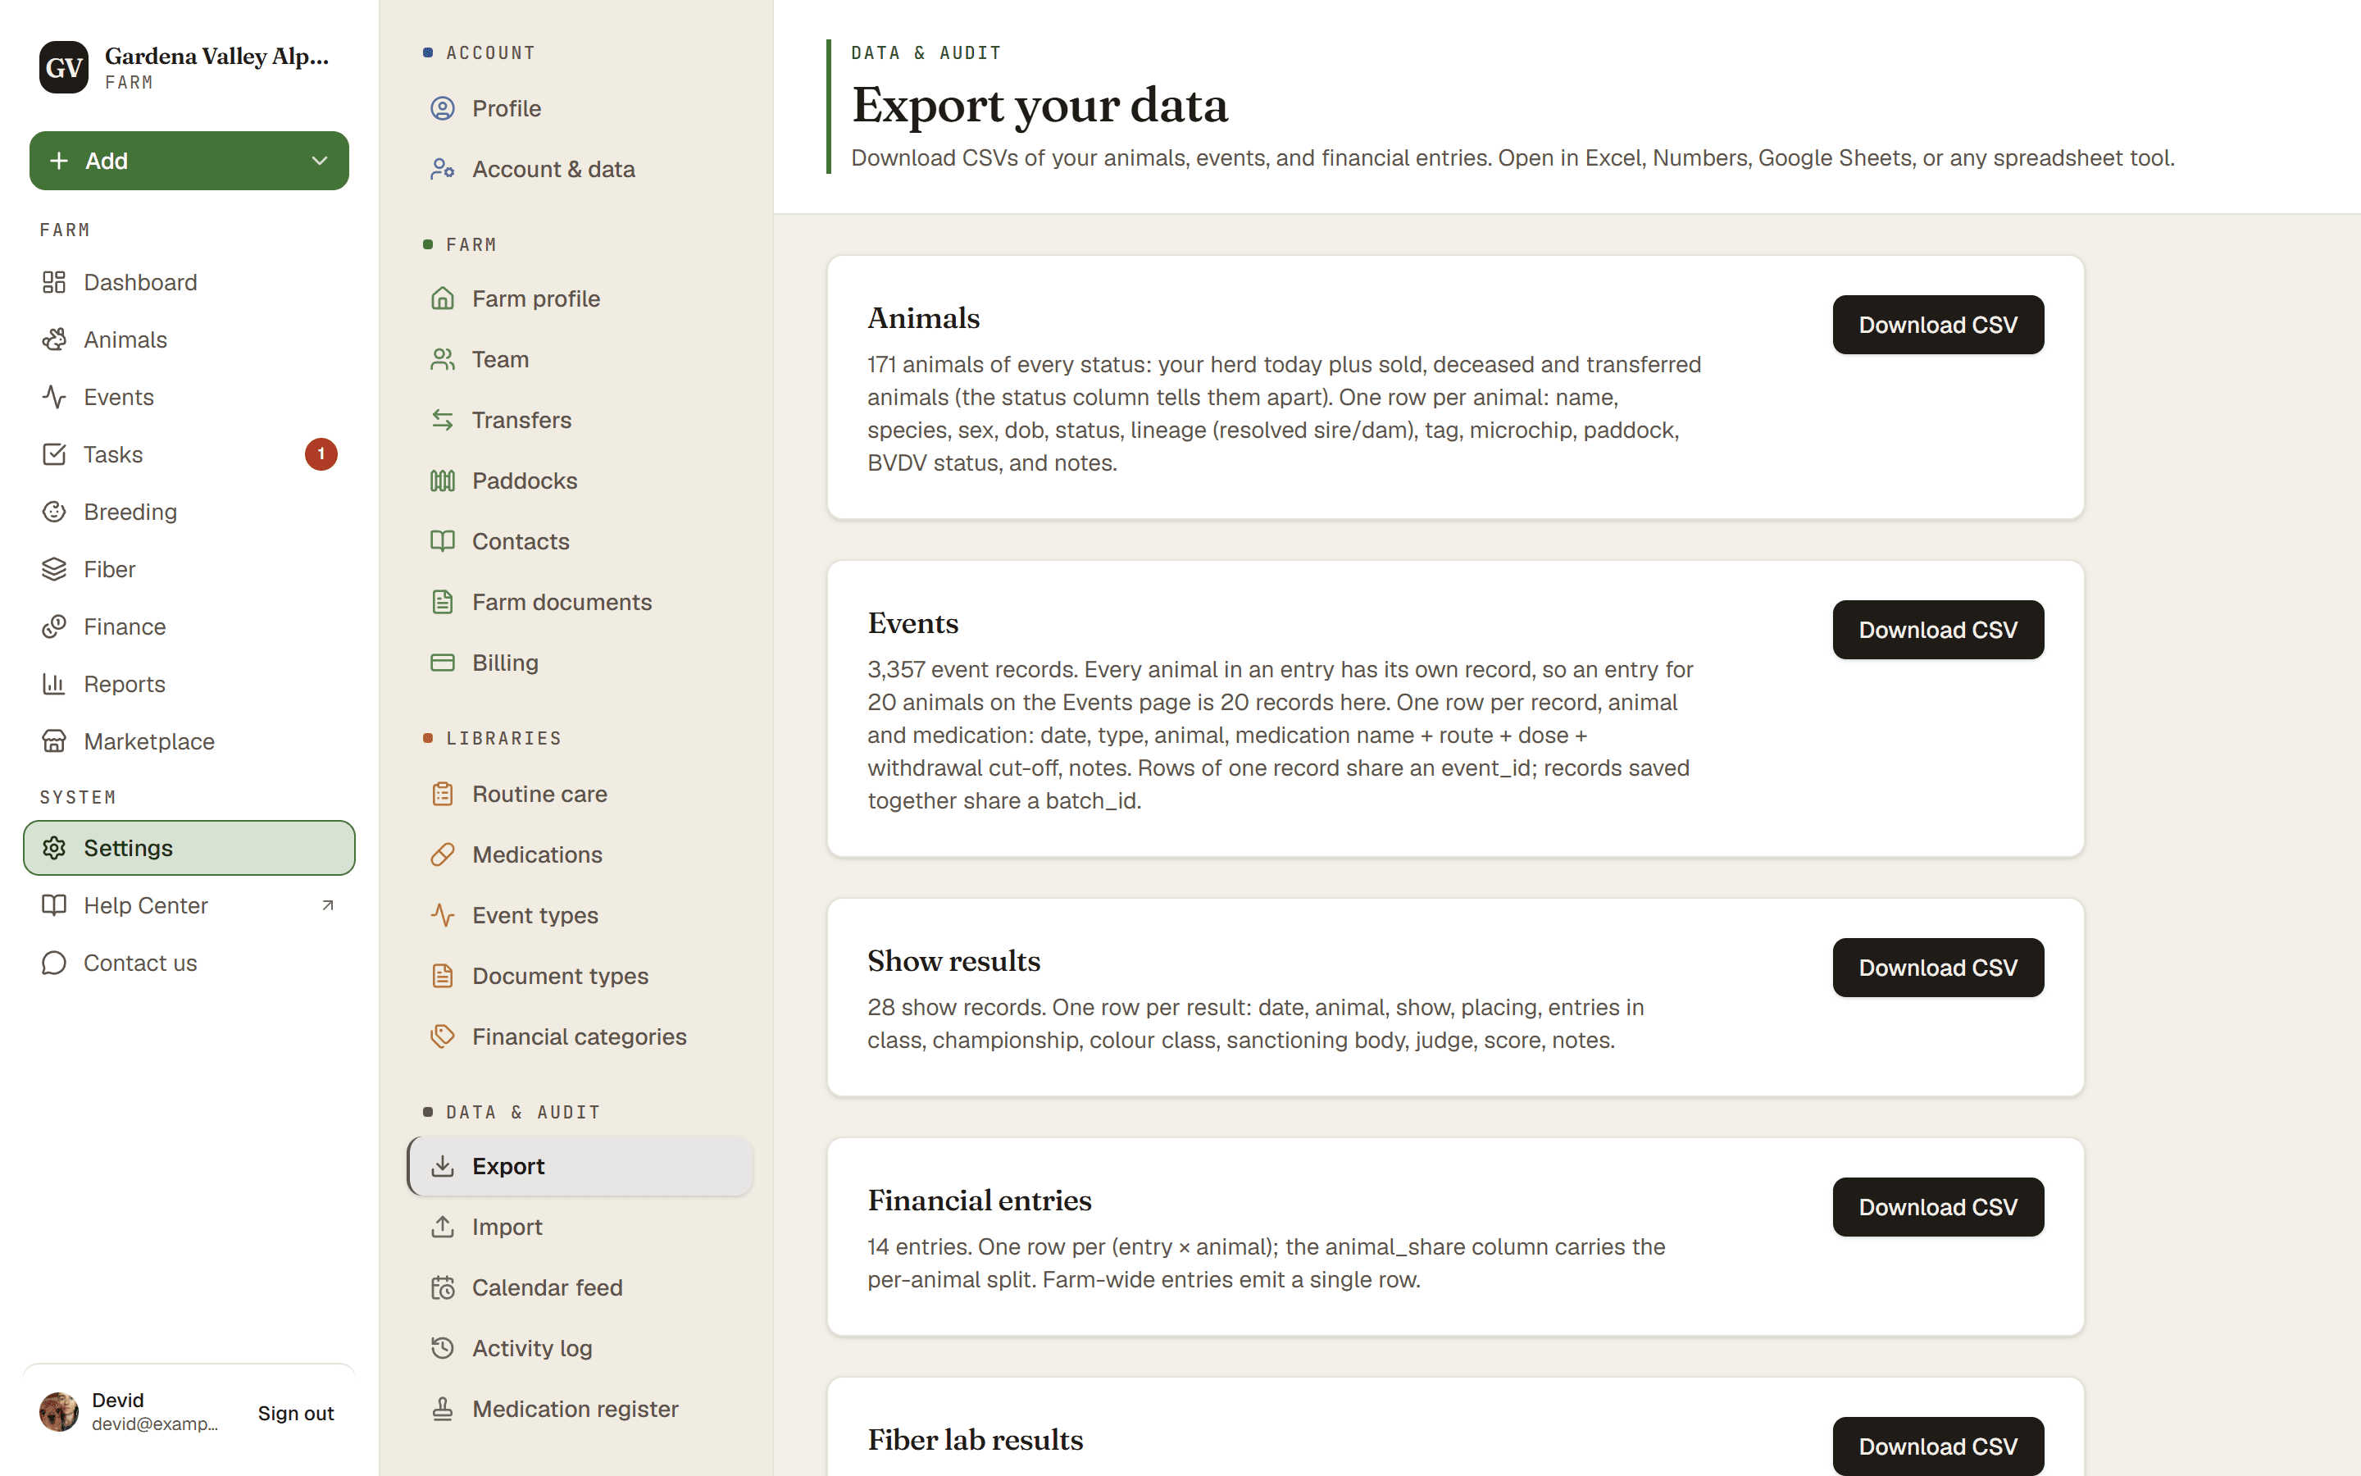This screenshot has width=2361, height=1476.
Task: Open Farm documents settings
Action: [580, 603]
